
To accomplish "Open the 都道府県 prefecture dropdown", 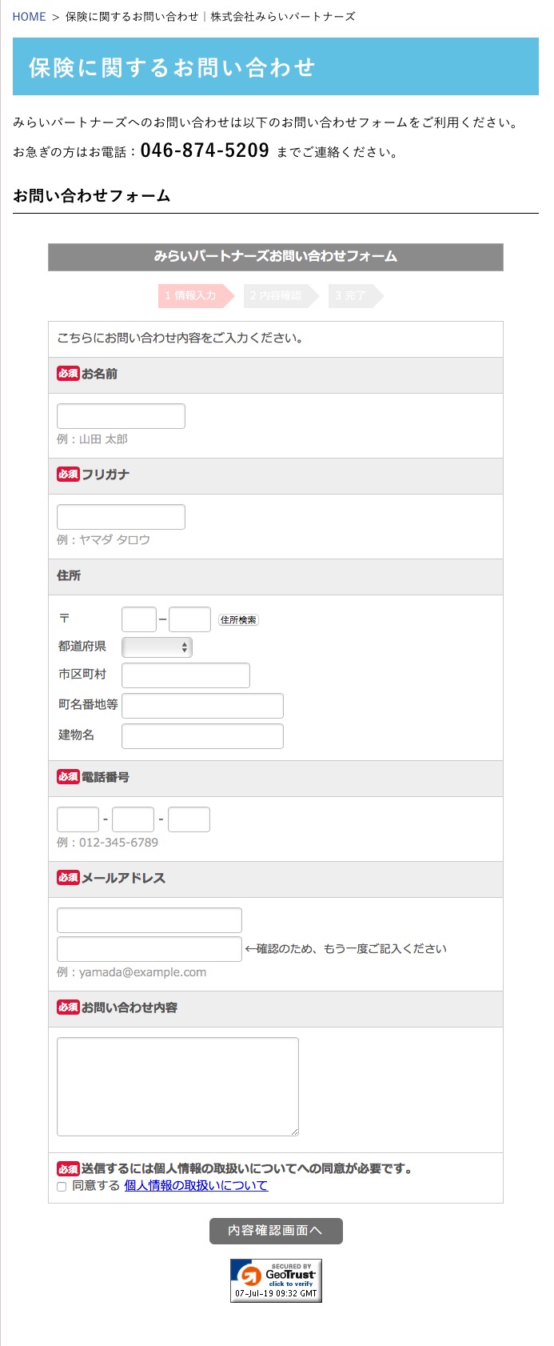I will (157, 647).
